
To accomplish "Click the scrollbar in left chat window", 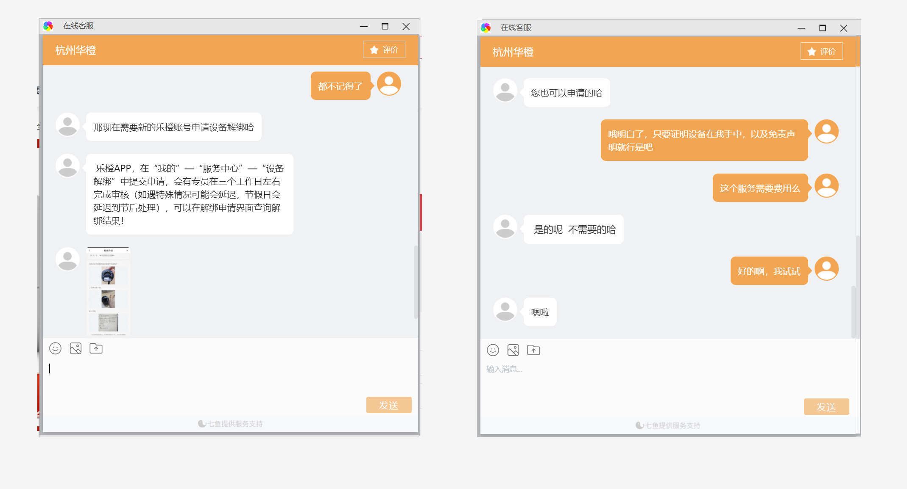I will click(416, 282).
